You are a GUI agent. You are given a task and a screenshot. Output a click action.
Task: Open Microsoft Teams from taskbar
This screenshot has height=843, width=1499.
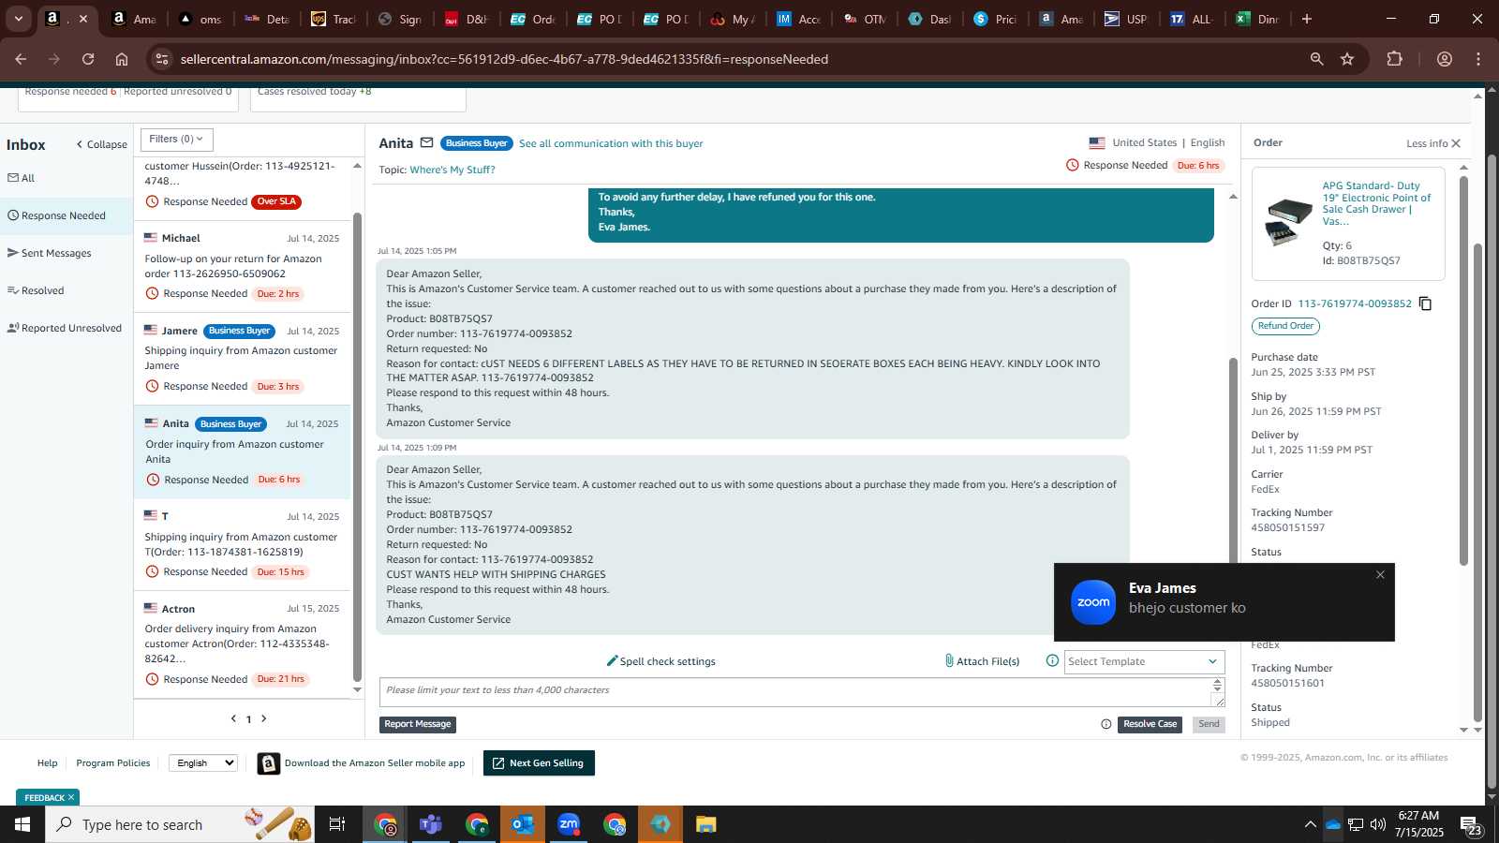point(431,824)
